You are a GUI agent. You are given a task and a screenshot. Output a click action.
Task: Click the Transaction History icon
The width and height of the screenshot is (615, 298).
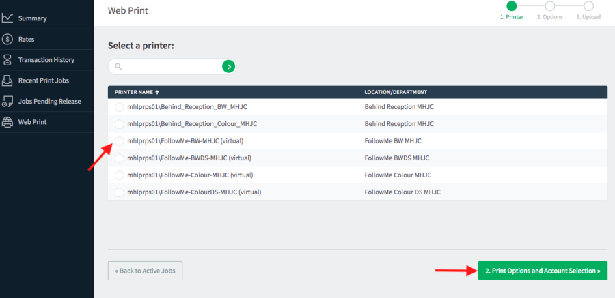[8, 60]
